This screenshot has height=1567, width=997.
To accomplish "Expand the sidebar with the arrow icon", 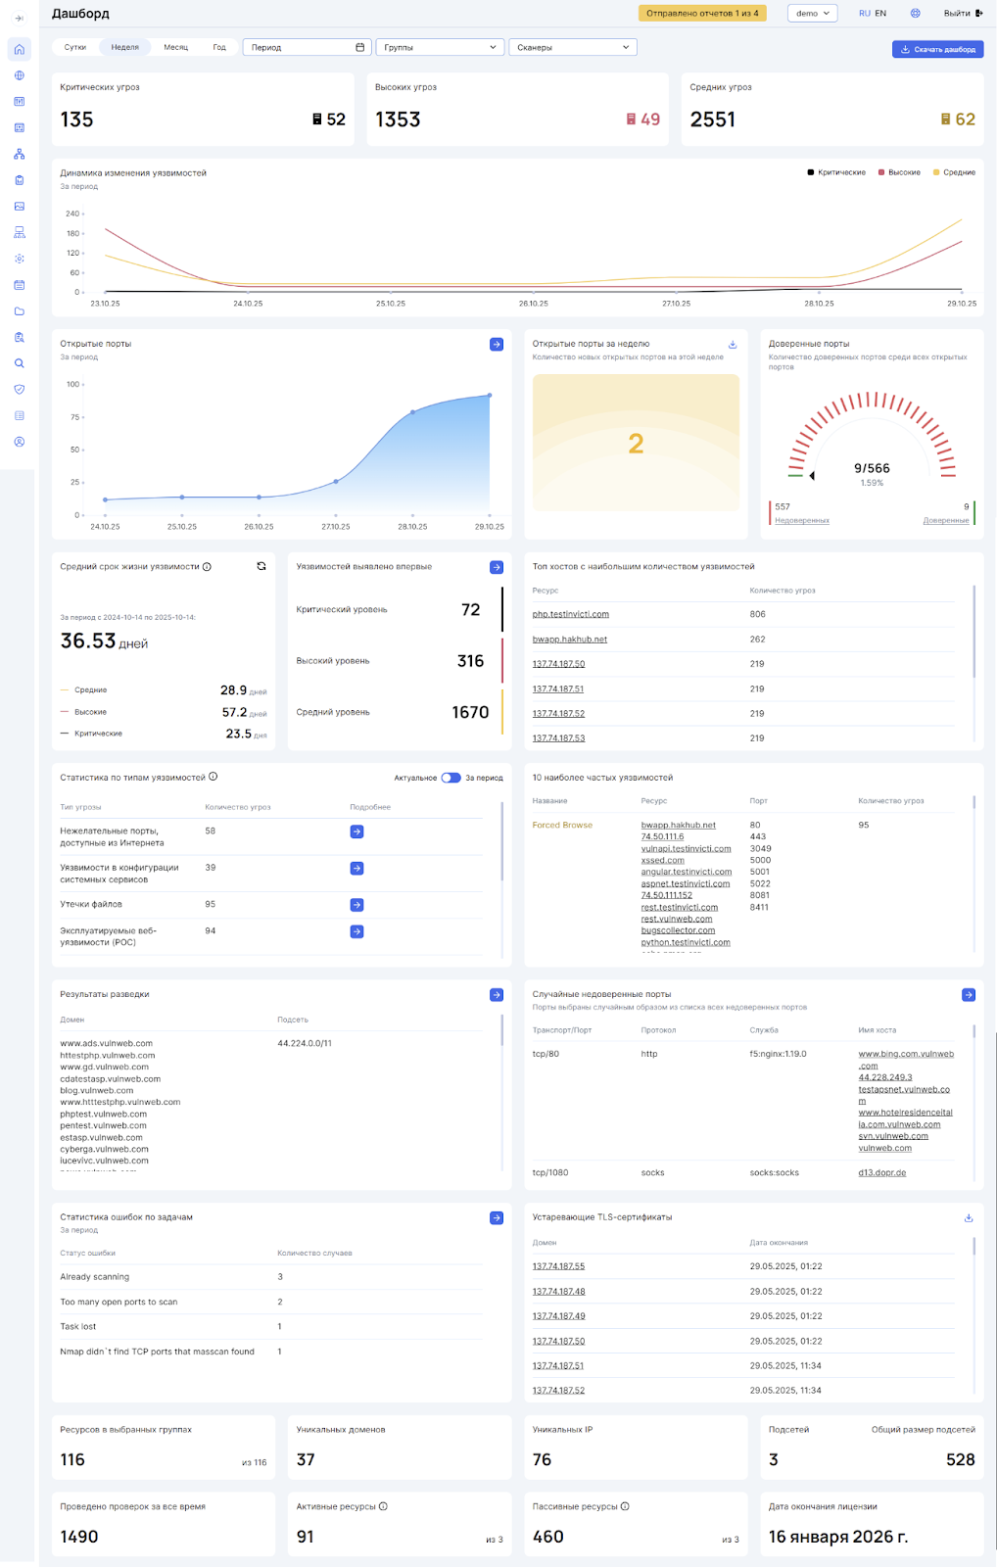I will (x=19, y=18).
